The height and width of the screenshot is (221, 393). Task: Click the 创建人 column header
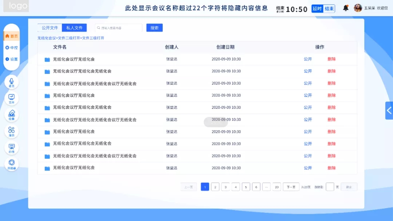click(x=171, y=47)
